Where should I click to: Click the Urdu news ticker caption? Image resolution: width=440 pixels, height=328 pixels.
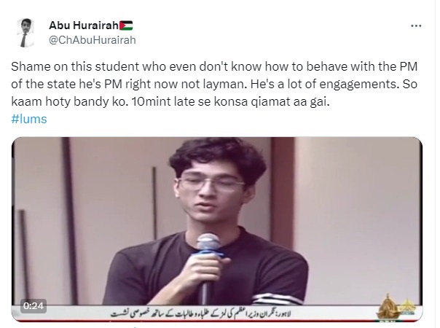pos(200,313)
